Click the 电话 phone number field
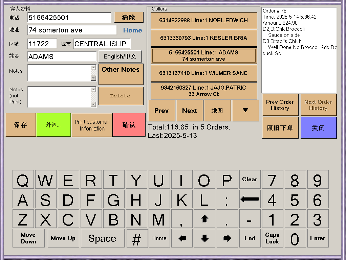 (x=69, y=18)
